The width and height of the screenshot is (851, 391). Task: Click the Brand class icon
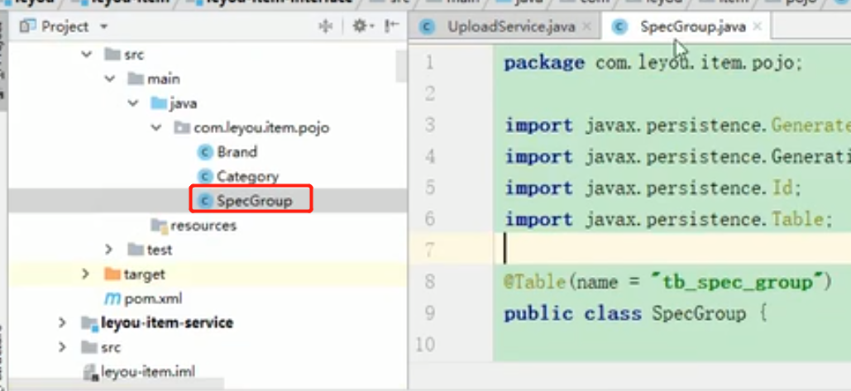pyautogui.click(x=204, y=152)
